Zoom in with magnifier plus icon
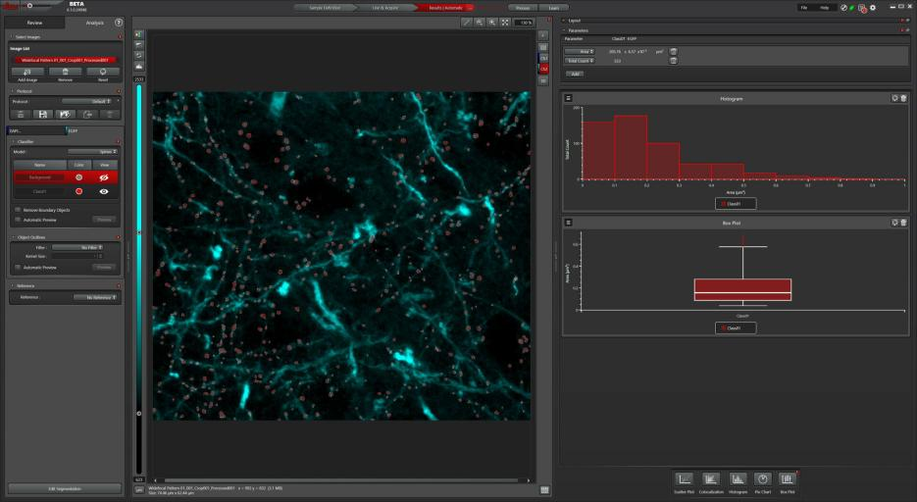Screen dimensions: 917x502 pyautogui.click(x=492, y=23)
